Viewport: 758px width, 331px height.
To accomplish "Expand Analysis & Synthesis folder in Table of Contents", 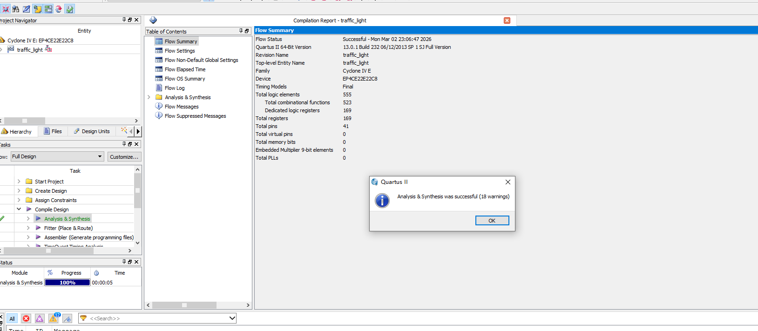I will pyautogui.click(x=149, y=97).
